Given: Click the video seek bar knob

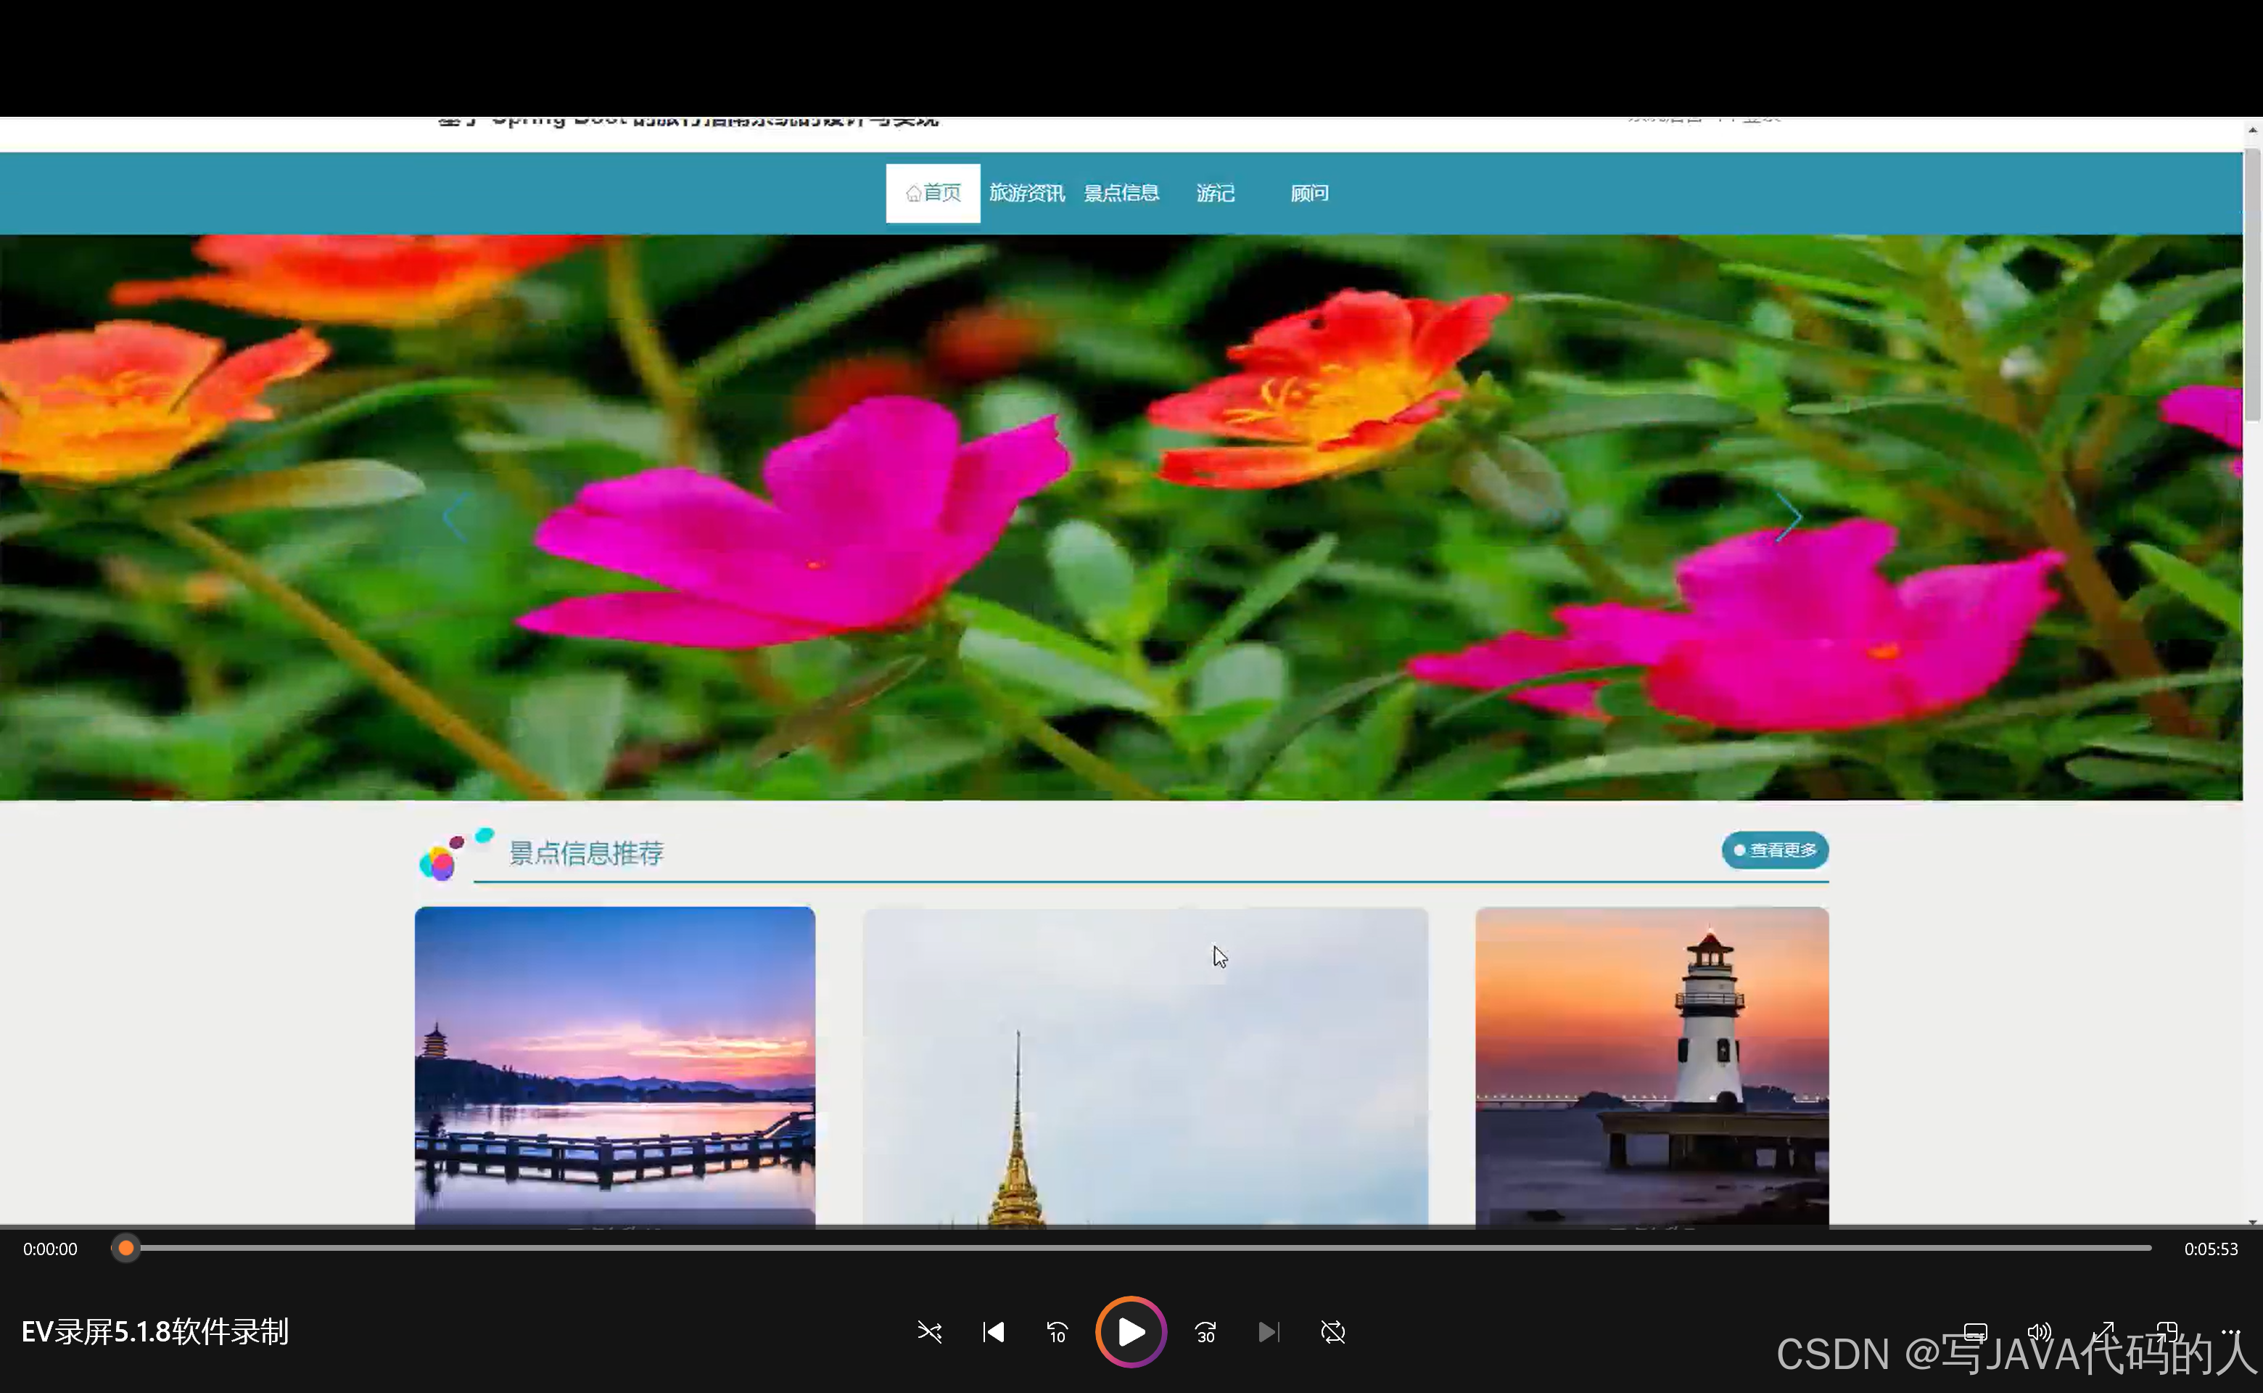Looking at the screenshot, I should point(126,1249).
